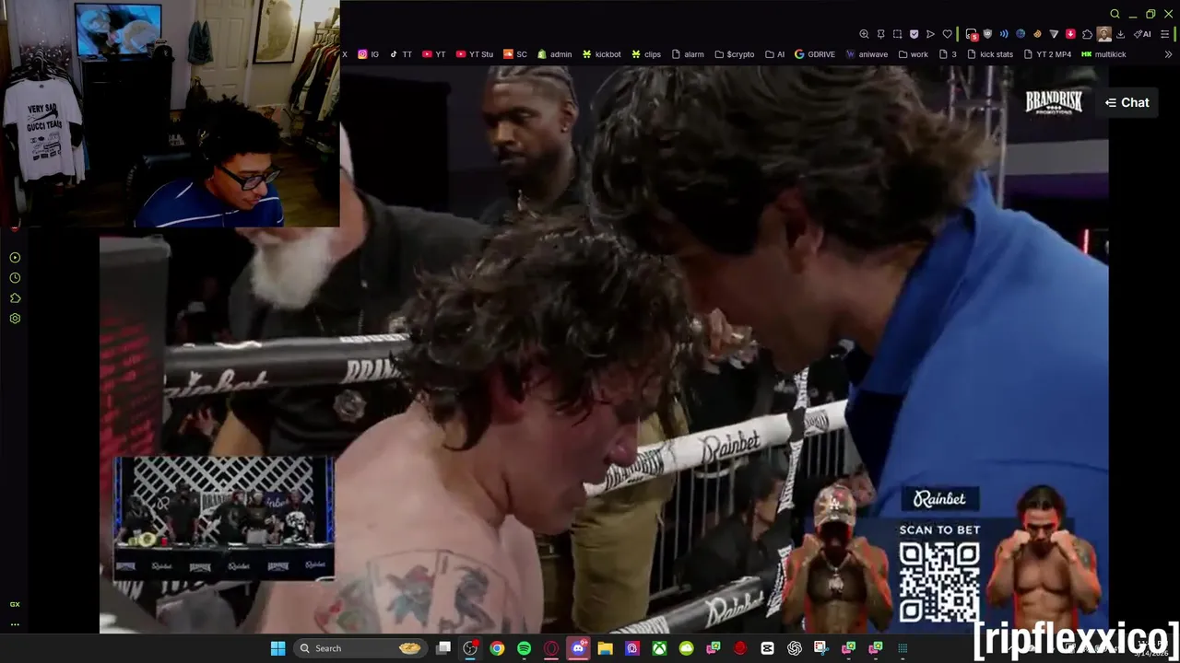1180x663 pixels.
Task: Switch to Opera GX in taskbar
Action: coord(551,648)
